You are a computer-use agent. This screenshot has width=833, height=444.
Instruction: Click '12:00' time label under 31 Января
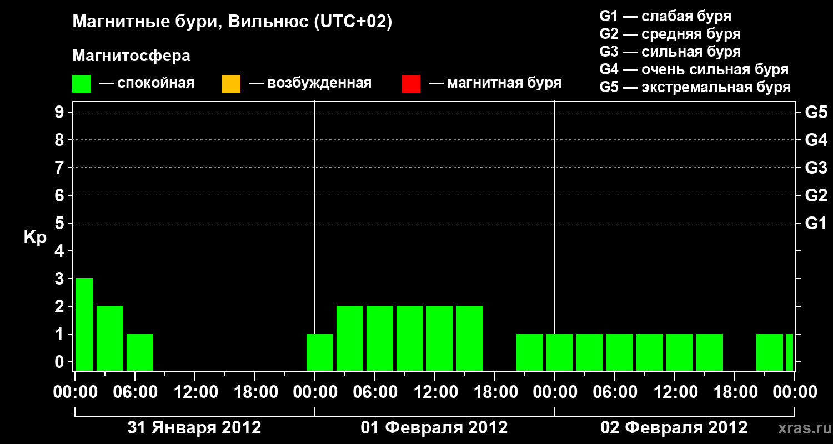click(195, 392)
